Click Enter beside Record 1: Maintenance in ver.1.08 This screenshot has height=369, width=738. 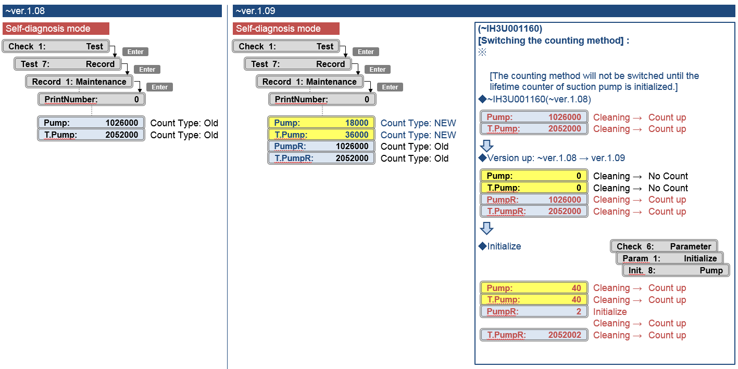(x=159, y=87)
